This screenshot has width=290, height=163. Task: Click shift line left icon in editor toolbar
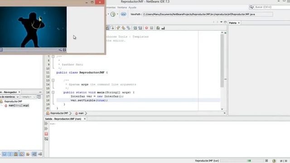click(x=135, y=28)
